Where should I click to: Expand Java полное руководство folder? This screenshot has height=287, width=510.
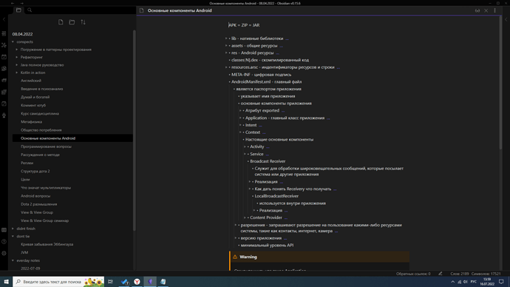point(17,65)
